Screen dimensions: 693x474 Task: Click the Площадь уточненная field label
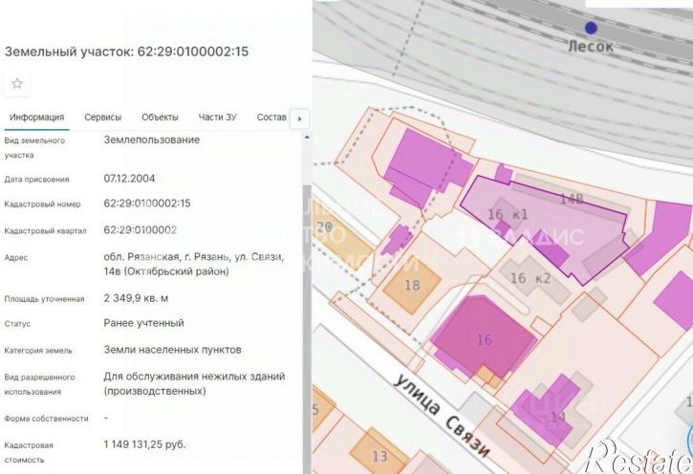pyautogui.click(x=44, y=299)
